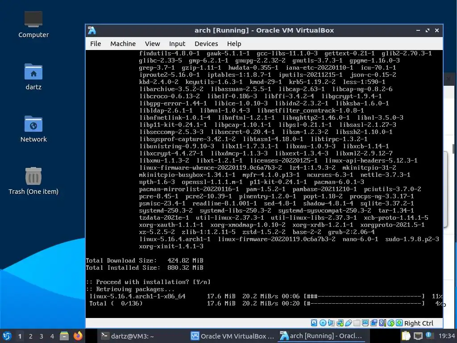Open the File menu in VirtualBox
This screenshot has height=343, width=457.
96,44
